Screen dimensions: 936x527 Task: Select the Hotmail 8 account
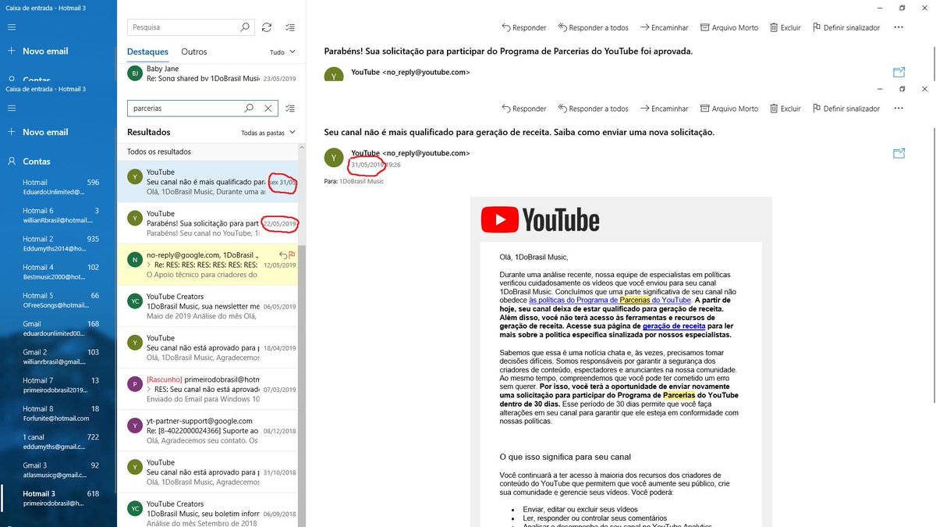pyautogui.click(x=58, y=413)
